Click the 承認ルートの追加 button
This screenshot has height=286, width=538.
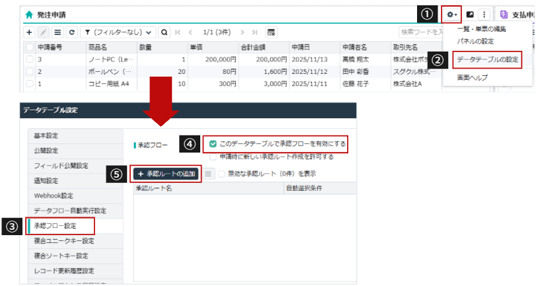point(166,174)
